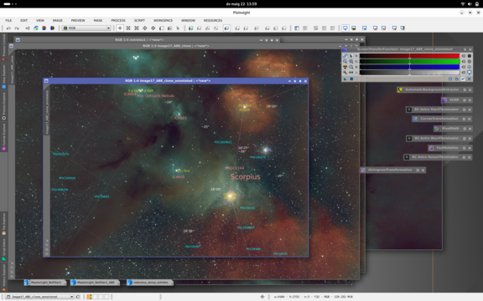Open the SCRIPT menu

(x=139, y=21)
